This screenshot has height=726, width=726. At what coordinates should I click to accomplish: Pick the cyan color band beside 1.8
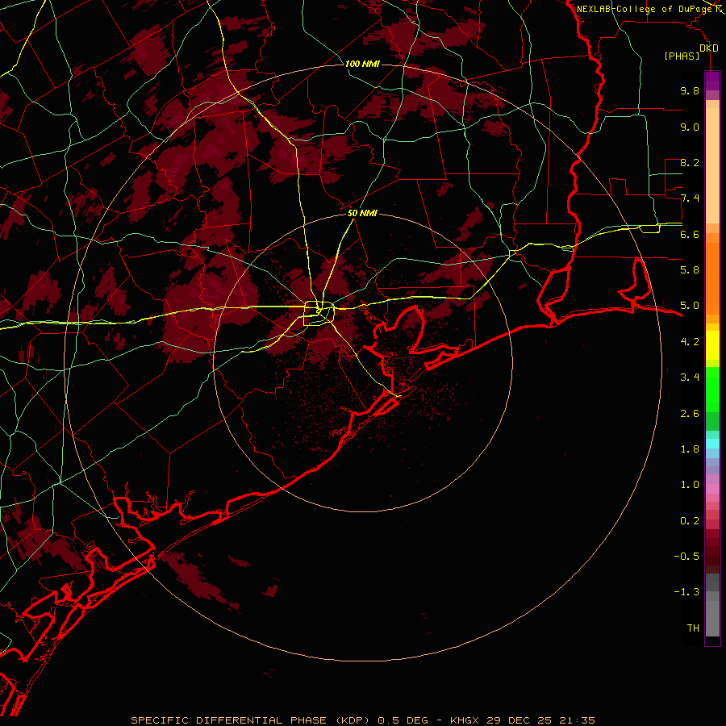pos(712,444)
